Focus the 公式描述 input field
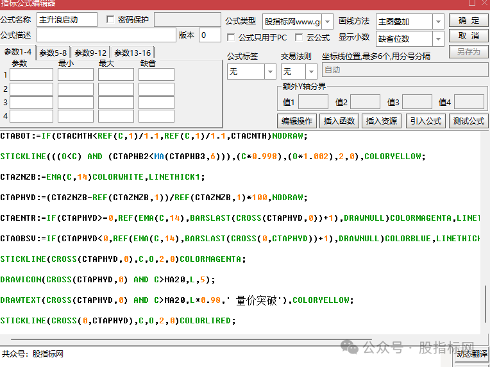The width and height of the screenshot is (490, 367). pyautogui.click(x=106, y=35)
